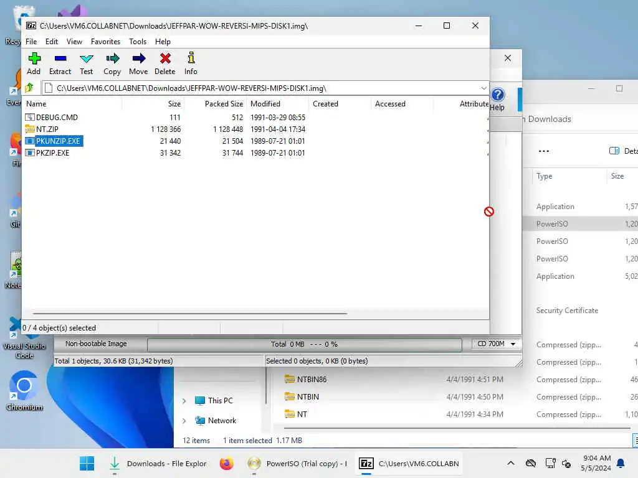This screenshot has height=478, width=638.
Task: Click the red Delete icon
Action: pos(164,63)
